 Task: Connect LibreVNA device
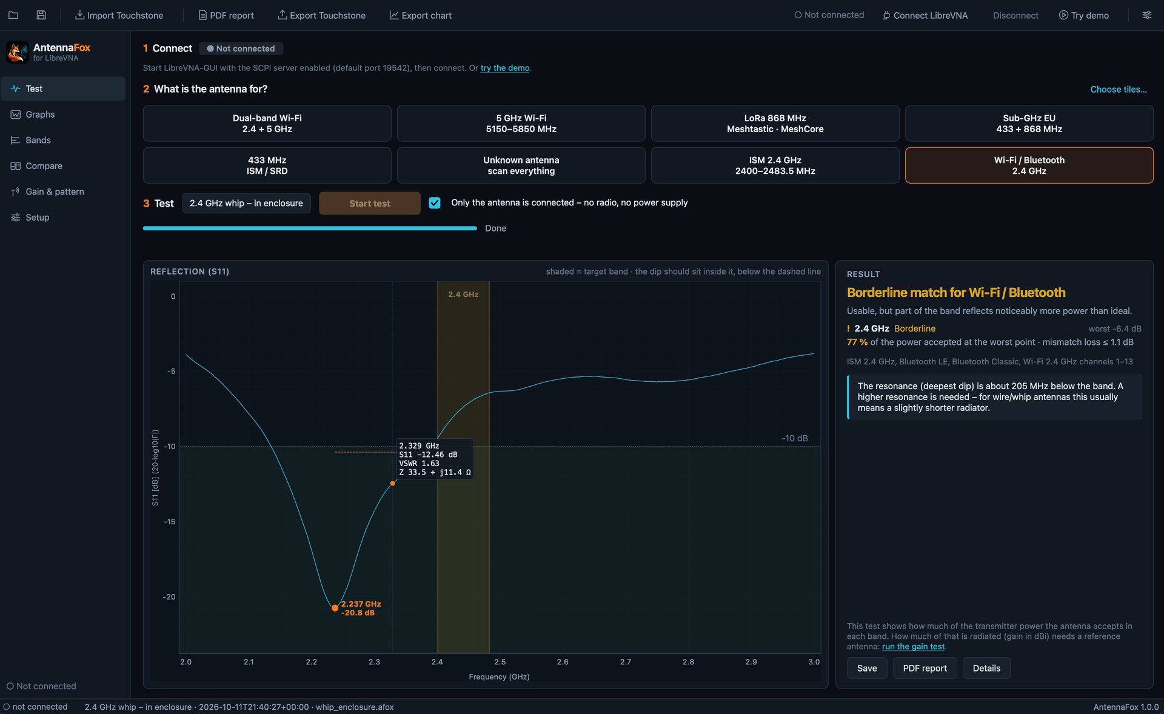925,15
